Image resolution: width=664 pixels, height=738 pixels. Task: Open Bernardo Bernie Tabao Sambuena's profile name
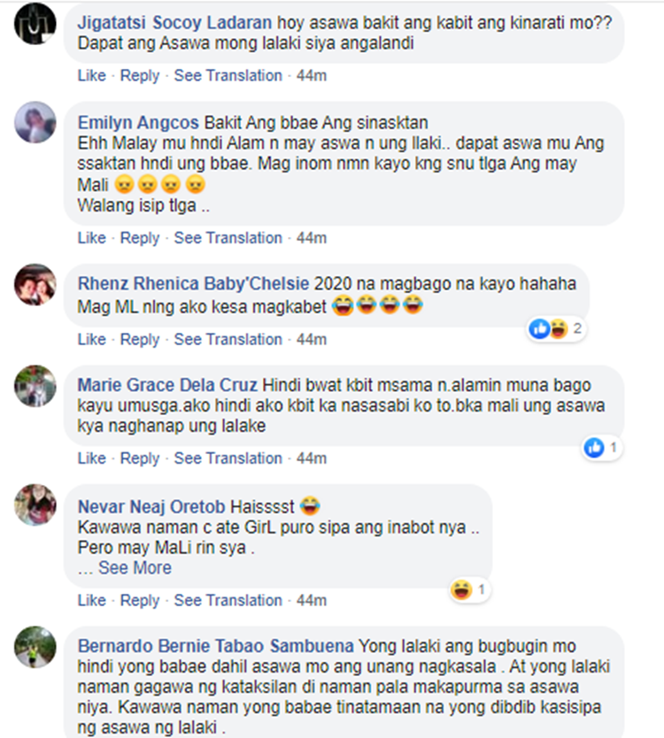(216, 646)
